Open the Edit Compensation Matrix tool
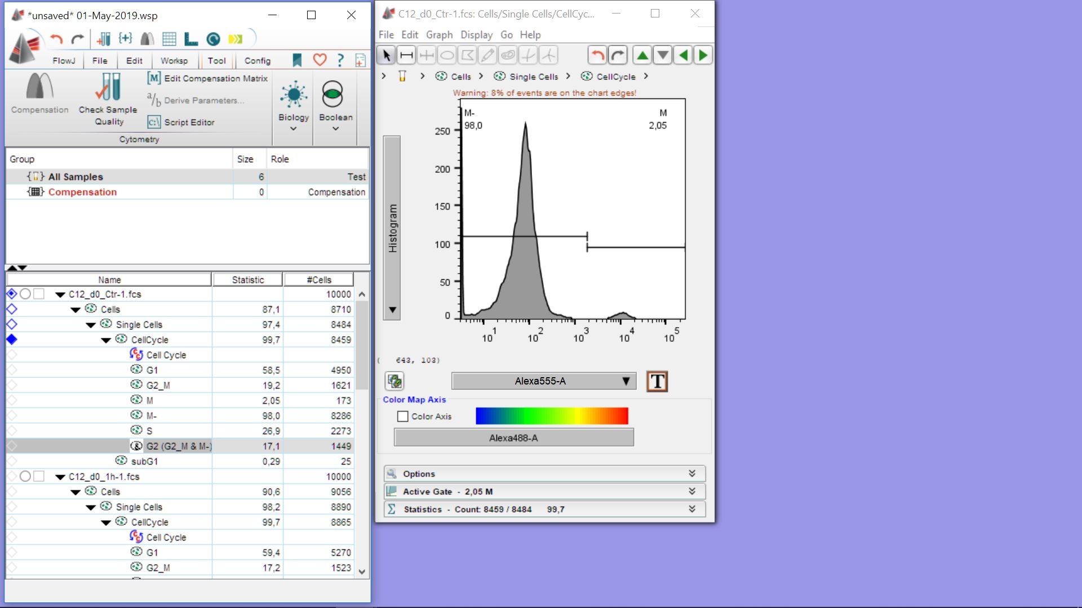 click(x=207, y=78)
